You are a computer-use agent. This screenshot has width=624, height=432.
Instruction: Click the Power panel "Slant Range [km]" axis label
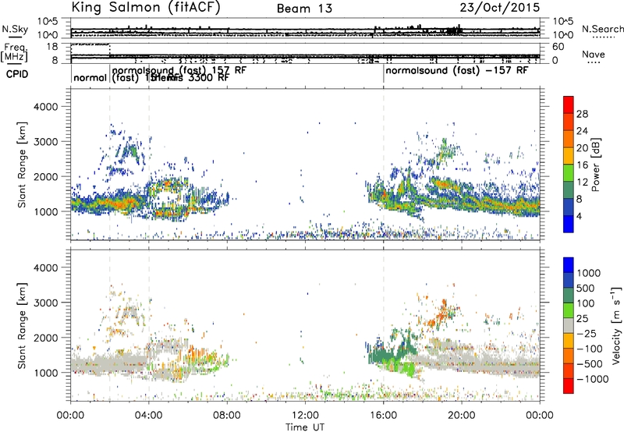[x=22, y=165]
